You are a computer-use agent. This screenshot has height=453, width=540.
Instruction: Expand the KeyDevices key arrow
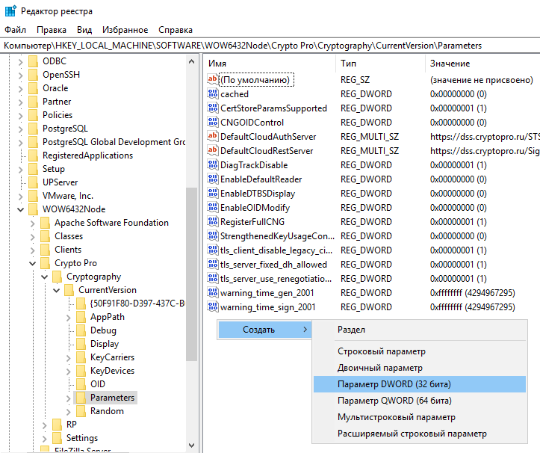click(x=68, y=372)
